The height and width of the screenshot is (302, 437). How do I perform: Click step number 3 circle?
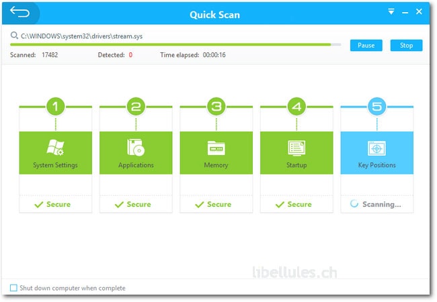pyautogui.click(x=216, y=107)
